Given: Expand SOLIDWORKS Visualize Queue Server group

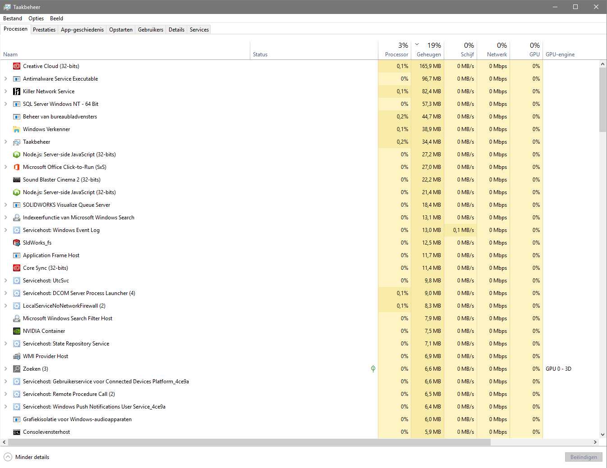Looking at the screenshot, I should 5,205.
